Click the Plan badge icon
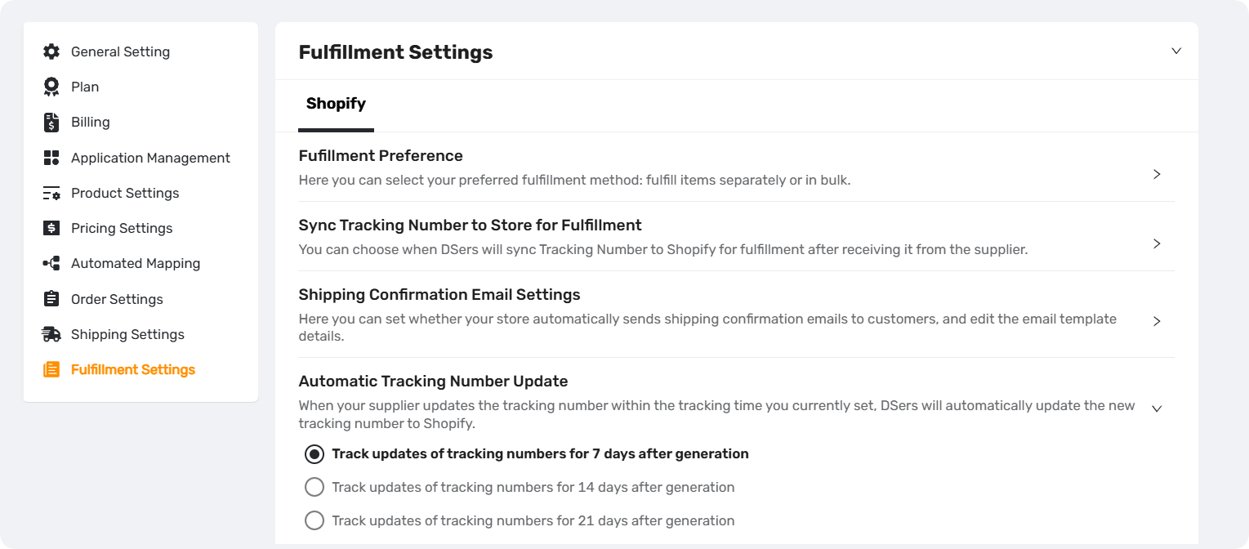 (51, 87)
